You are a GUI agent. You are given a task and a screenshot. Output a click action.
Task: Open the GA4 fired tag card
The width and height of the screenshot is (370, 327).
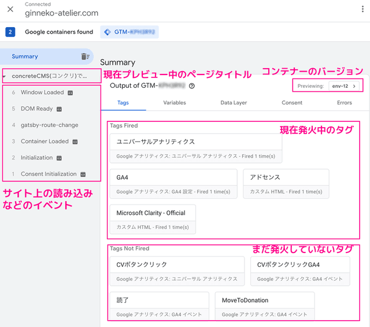(173, 184)
